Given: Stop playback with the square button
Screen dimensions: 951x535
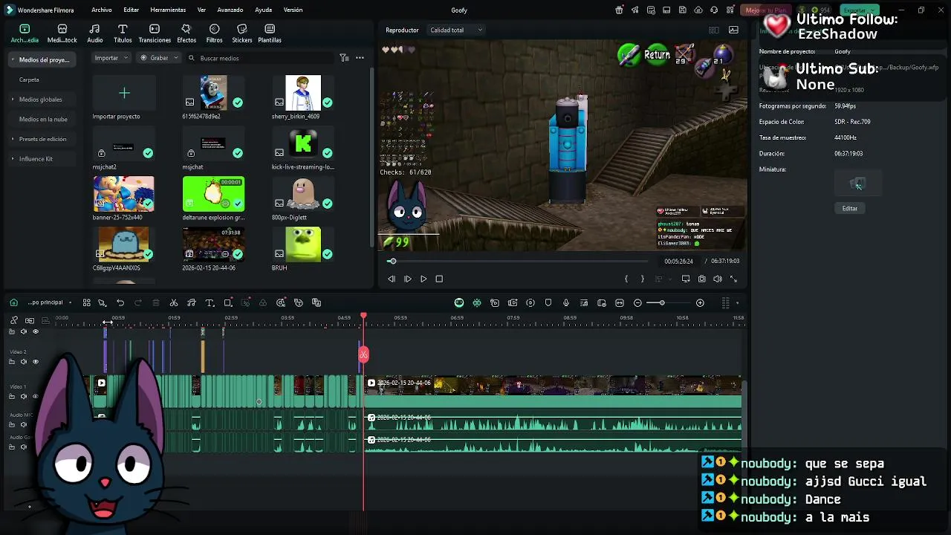Looking at the screenshot, I should click(439, 279).
